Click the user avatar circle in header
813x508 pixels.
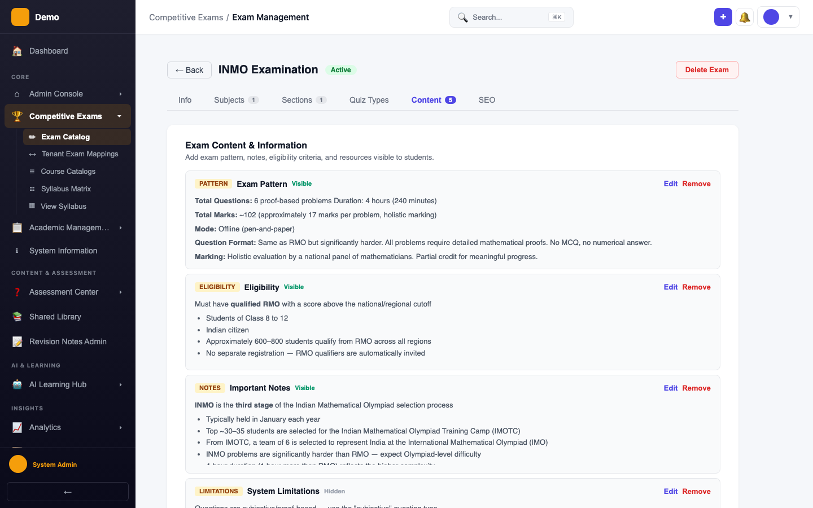click(771, 17)
